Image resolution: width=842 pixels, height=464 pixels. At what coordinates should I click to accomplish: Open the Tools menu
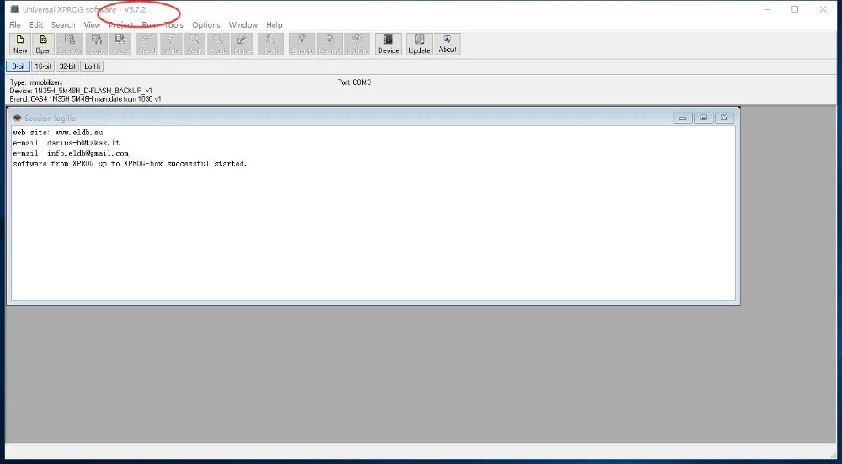pyautogui.click(x=173, y=24)
